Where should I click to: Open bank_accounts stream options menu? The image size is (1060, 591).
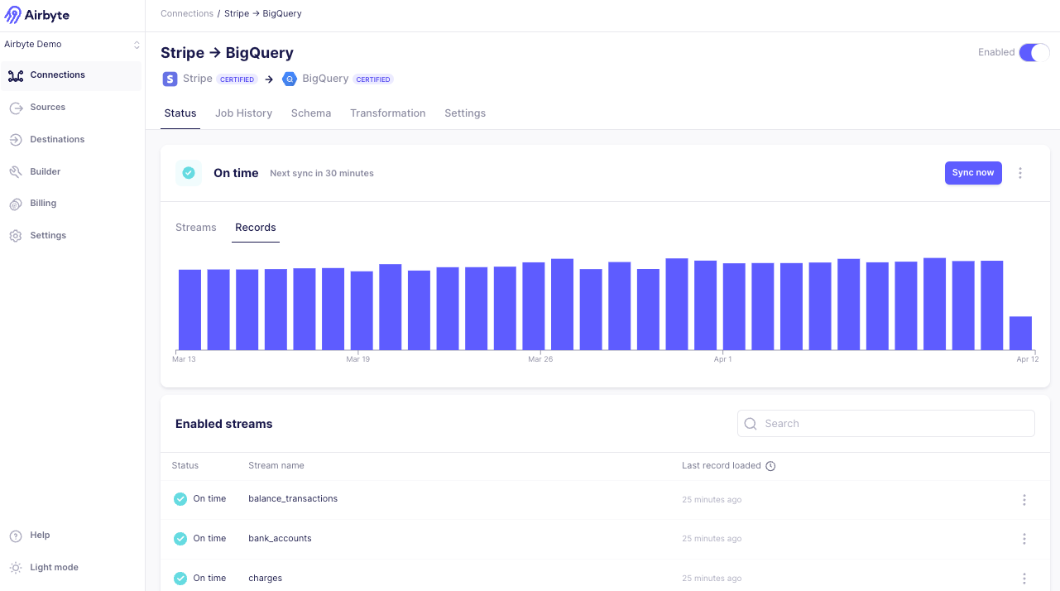(x=1024, y=539)
